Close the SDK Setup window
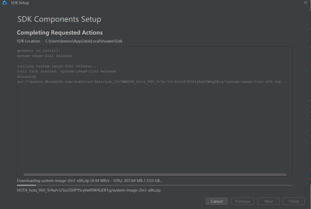 click(x=306, y=3)
